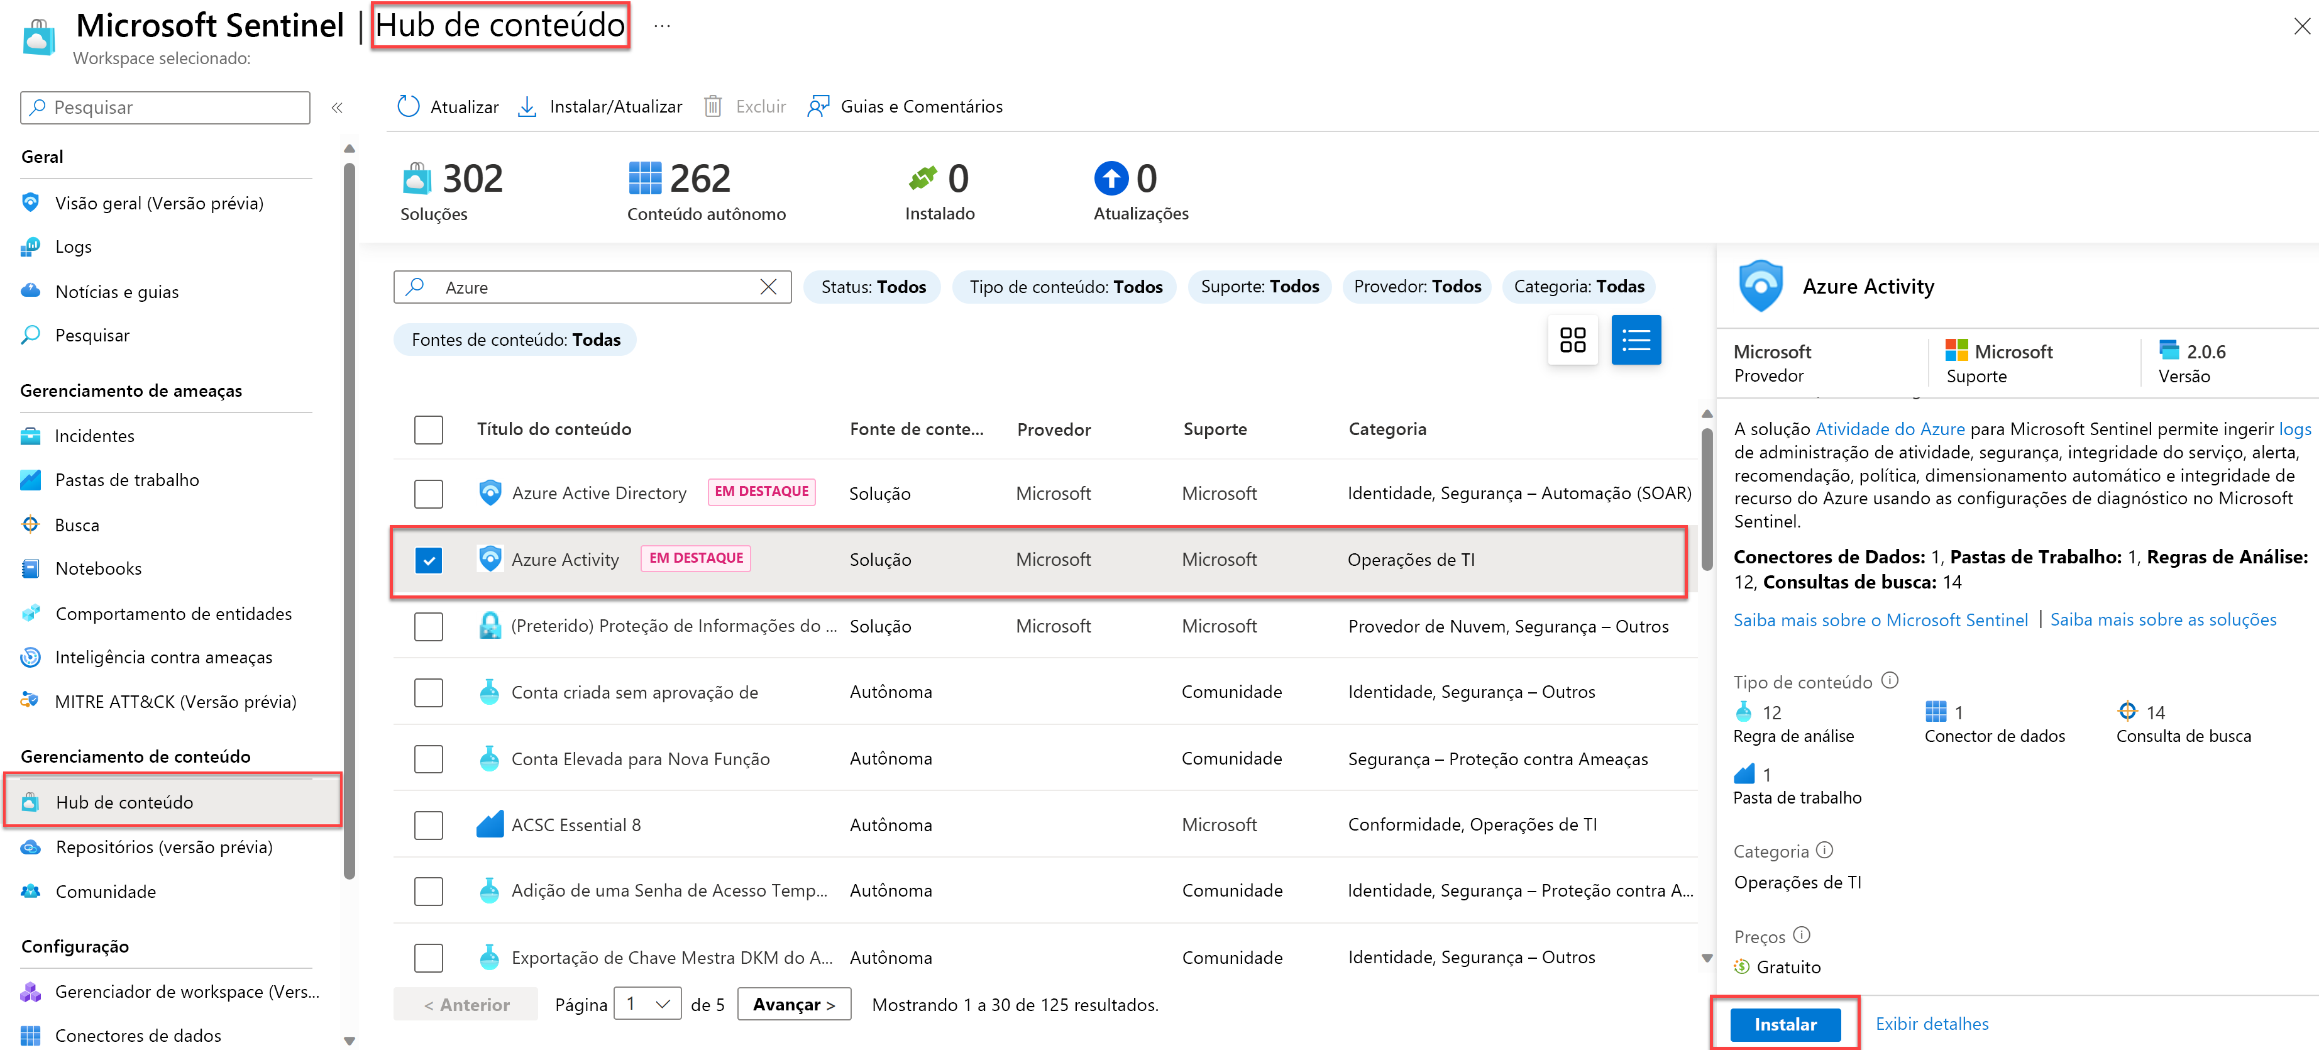Image resolution: width=2319 pixels, height=1050 pixels.
Task: Click the Inteligência contra ameaças icon
Action: [x=31, y=658]
